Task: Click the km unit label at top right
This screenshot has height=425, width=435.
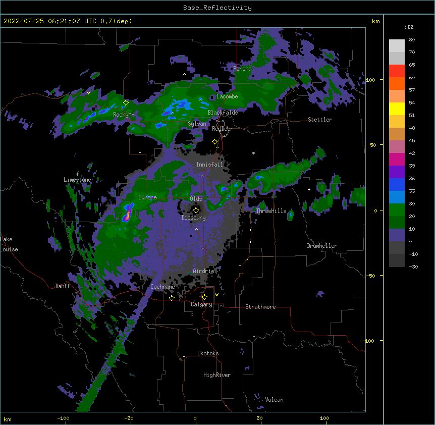Action: point(375,21)
